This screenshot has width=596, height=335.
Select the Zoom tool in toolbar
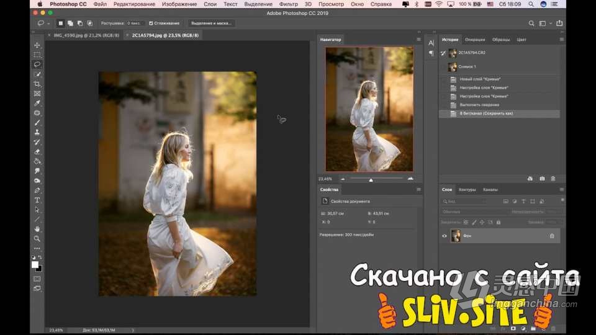pos(37,239)
